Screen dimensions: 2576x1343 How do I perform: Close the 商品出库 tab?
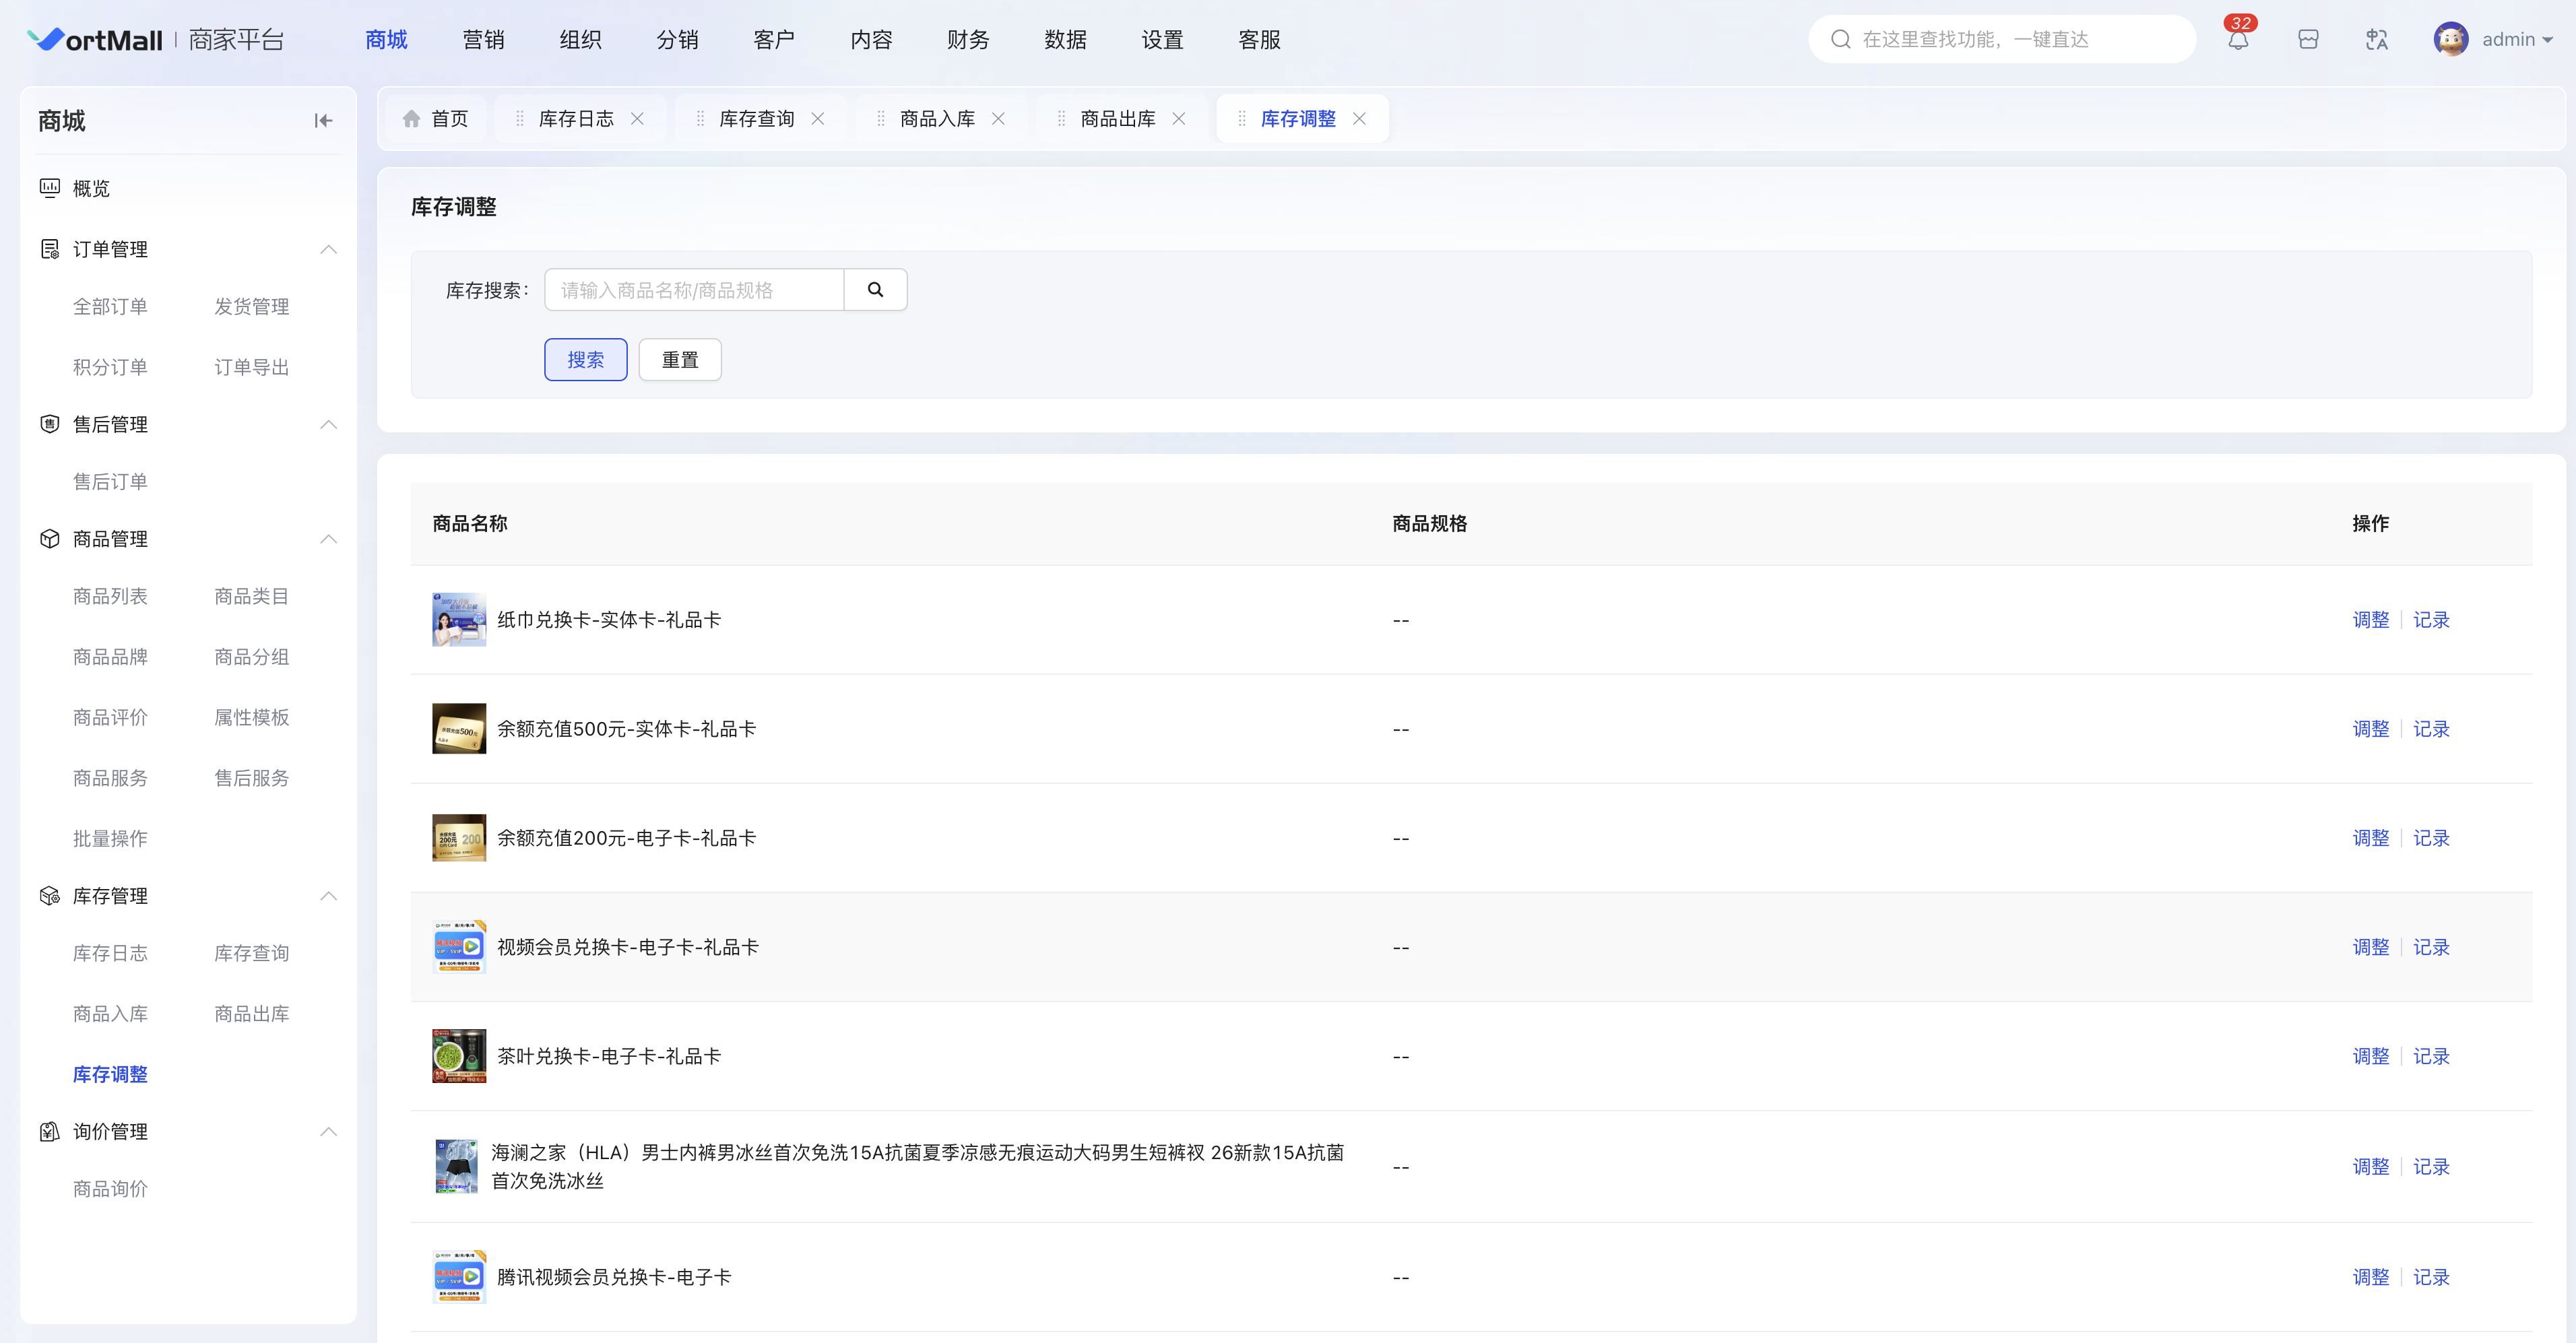click(1179, 119)
